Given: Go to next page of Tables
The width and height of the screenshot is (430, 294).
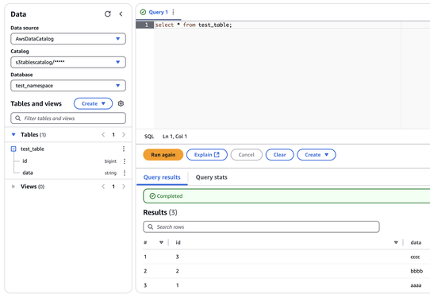Looking at the screenshot, I should [124, 134].
